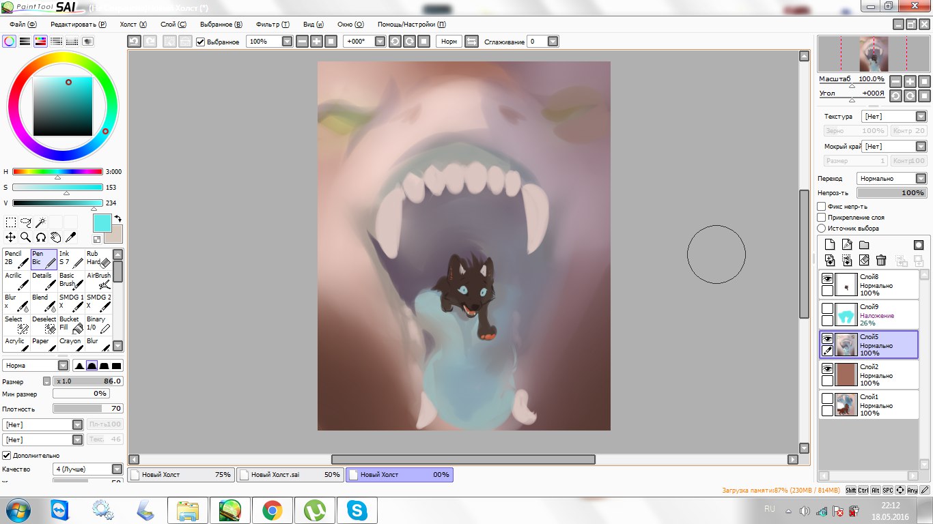
Task: Uncheck the Выбранное checkbox in toolbar
Action: point(201,42)
